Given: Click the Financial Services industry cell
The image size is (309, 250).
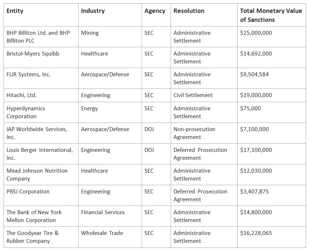Looking at the screenshot, I should point(103,212).
